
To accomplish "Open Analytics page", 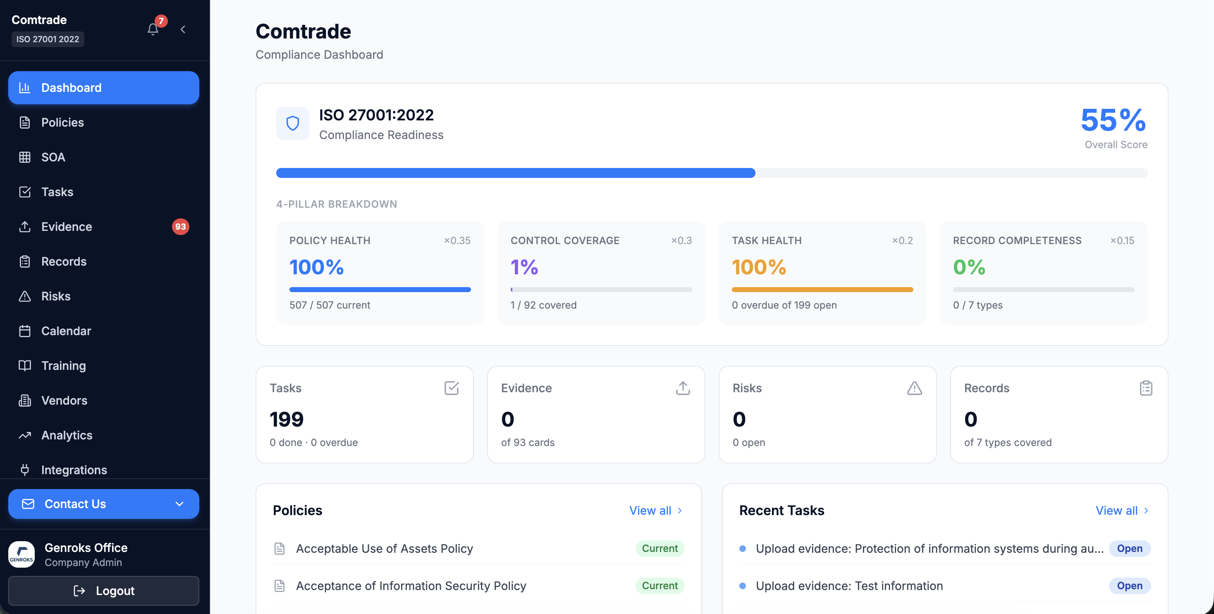I will pyautogui.click(x=104, y=435).
